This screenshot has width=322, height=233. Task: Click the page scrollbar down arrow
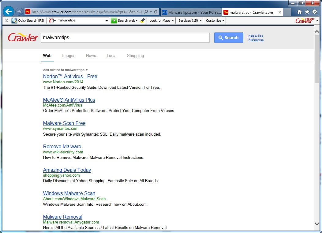click(x=317, y=224)
